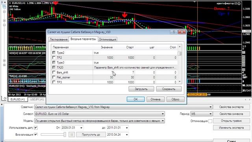
Task: Enable the Оптимизация checkbox in tester
Action: coord(210,121)
